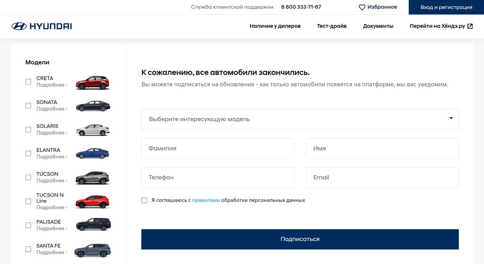Open the 'Выберите интересующую модель' dropdown
The width and height of the screenshot is (484, 264).
300,119
